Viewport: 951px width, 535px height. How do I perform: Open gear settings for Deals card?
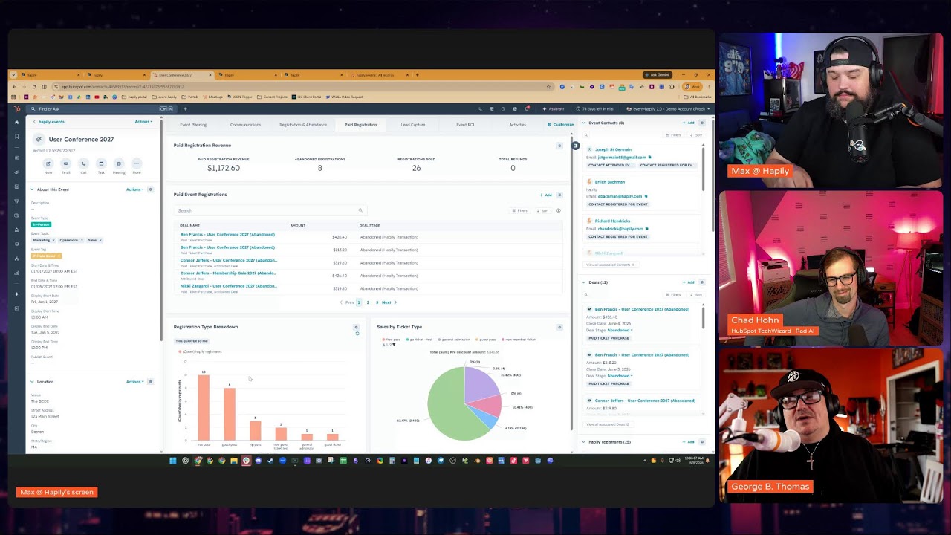tap(702, 282)
